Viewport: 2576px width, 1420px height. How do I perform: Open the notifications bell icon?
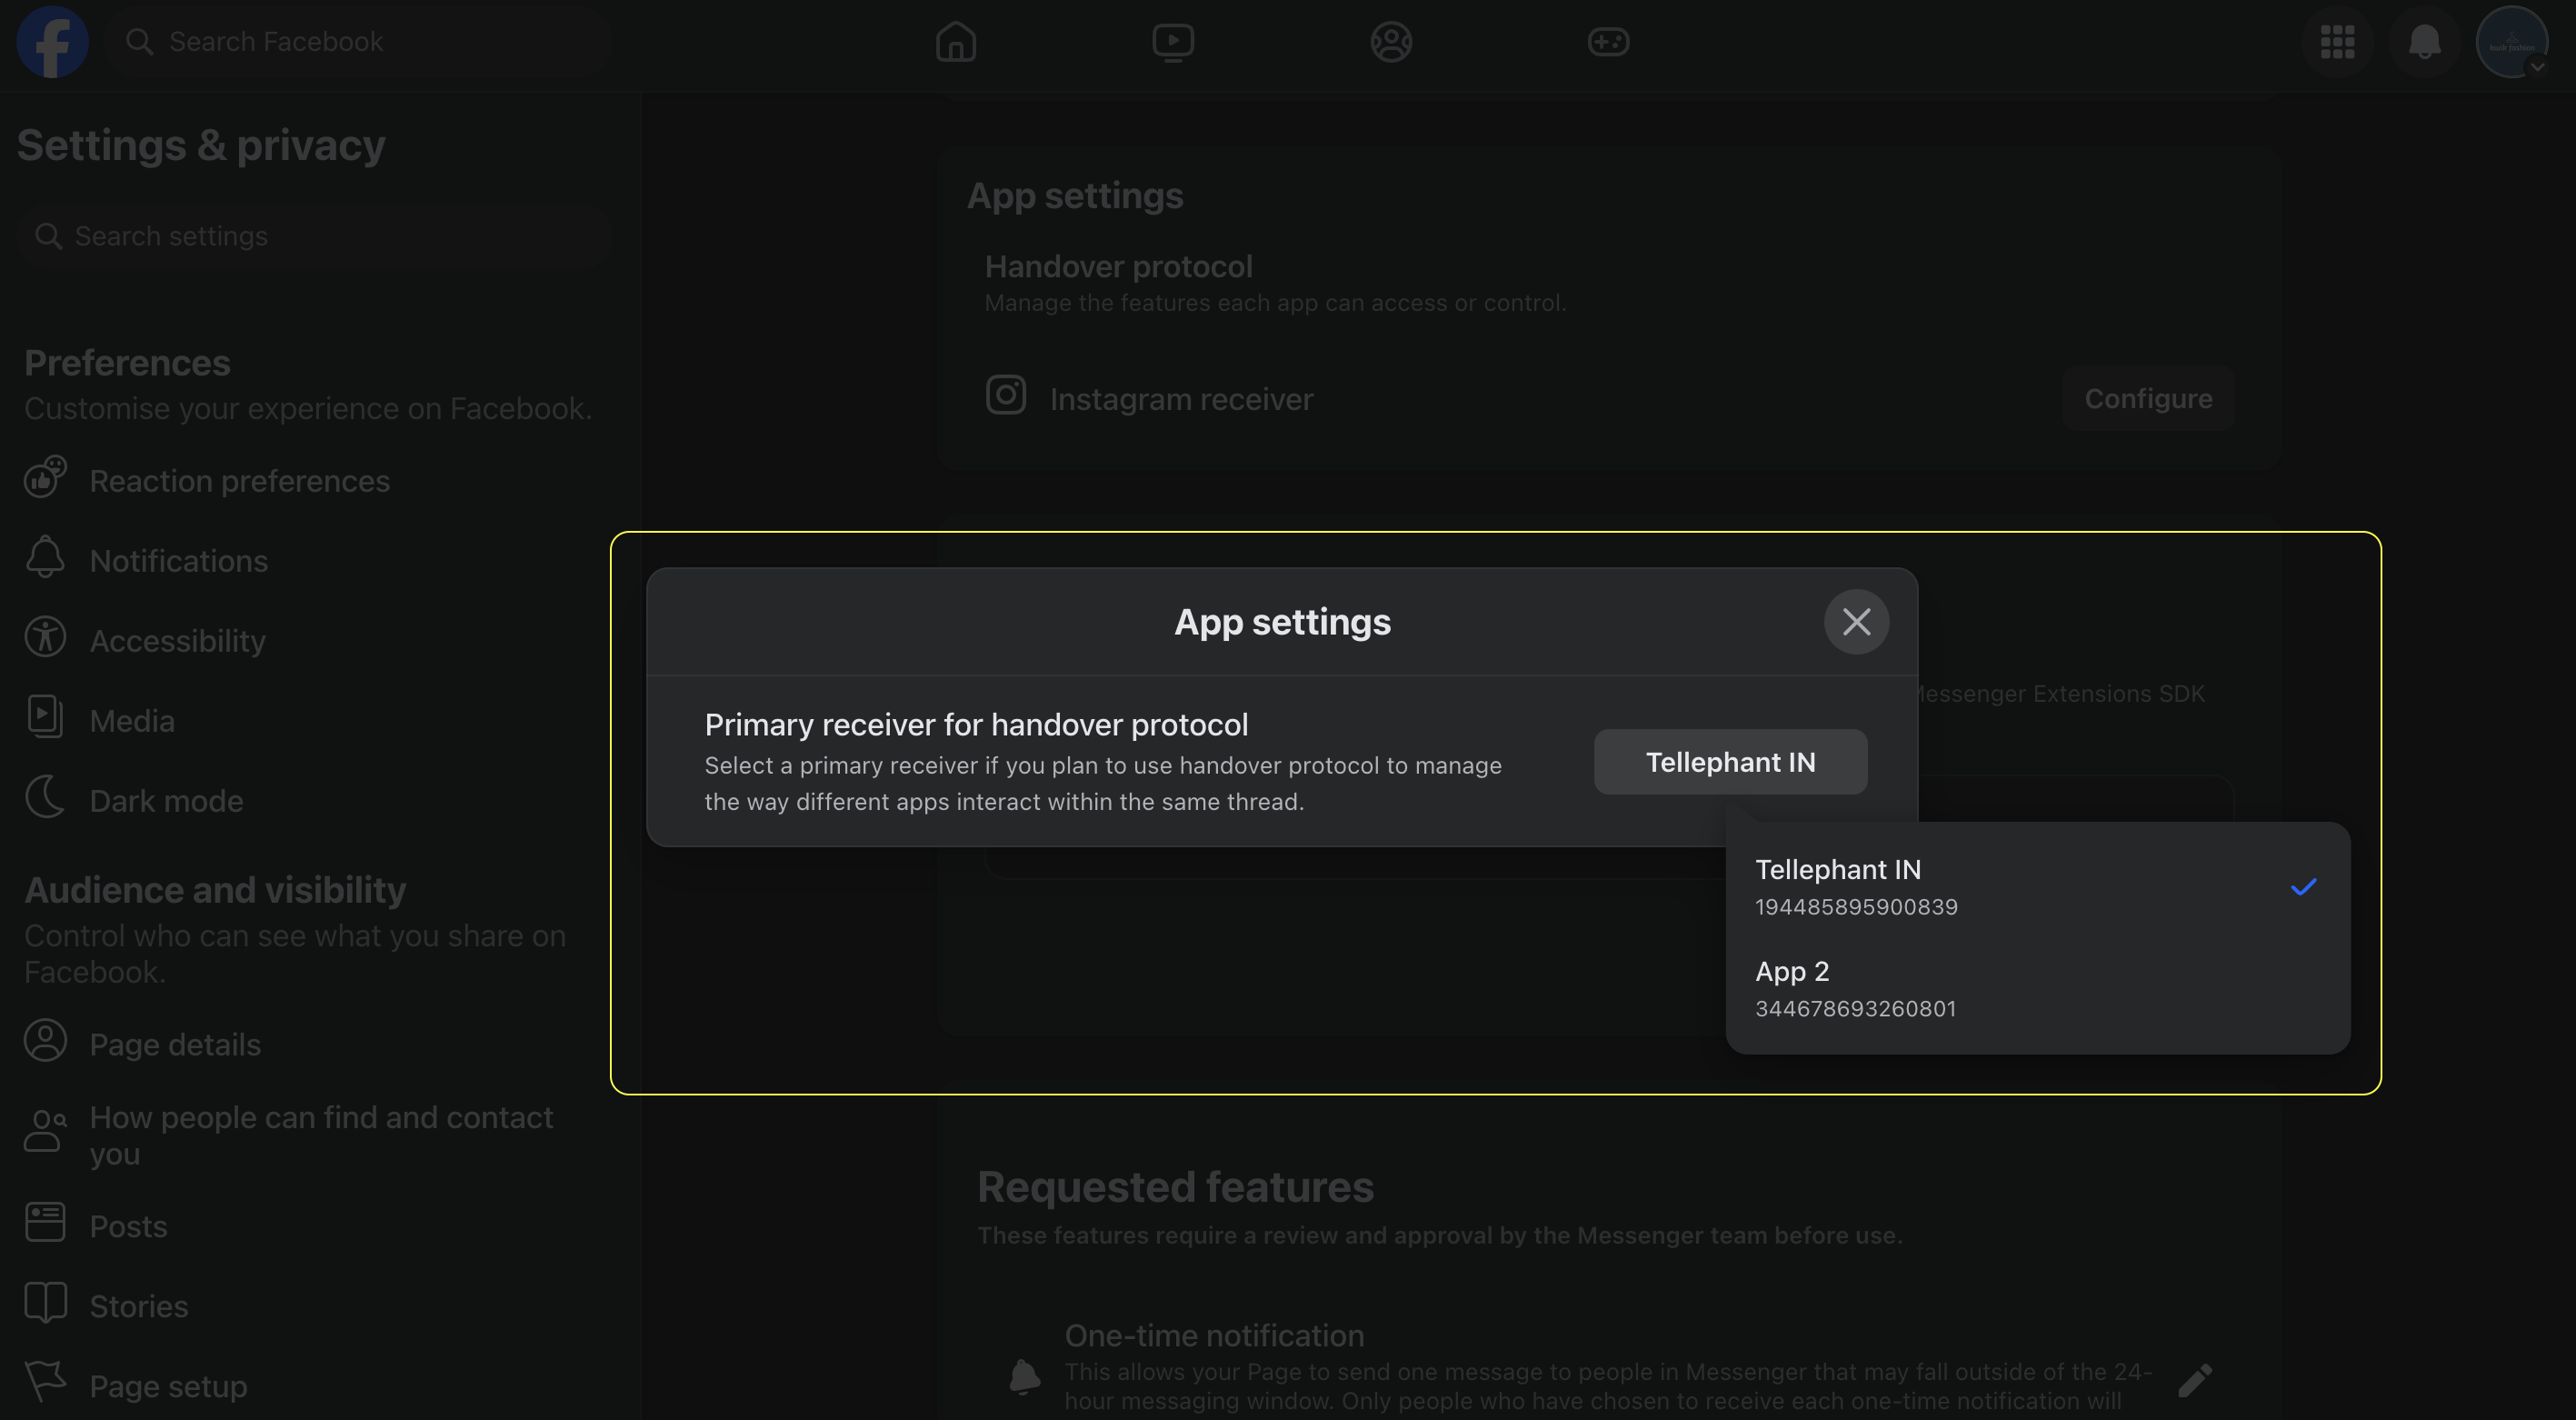[2424, 41]
